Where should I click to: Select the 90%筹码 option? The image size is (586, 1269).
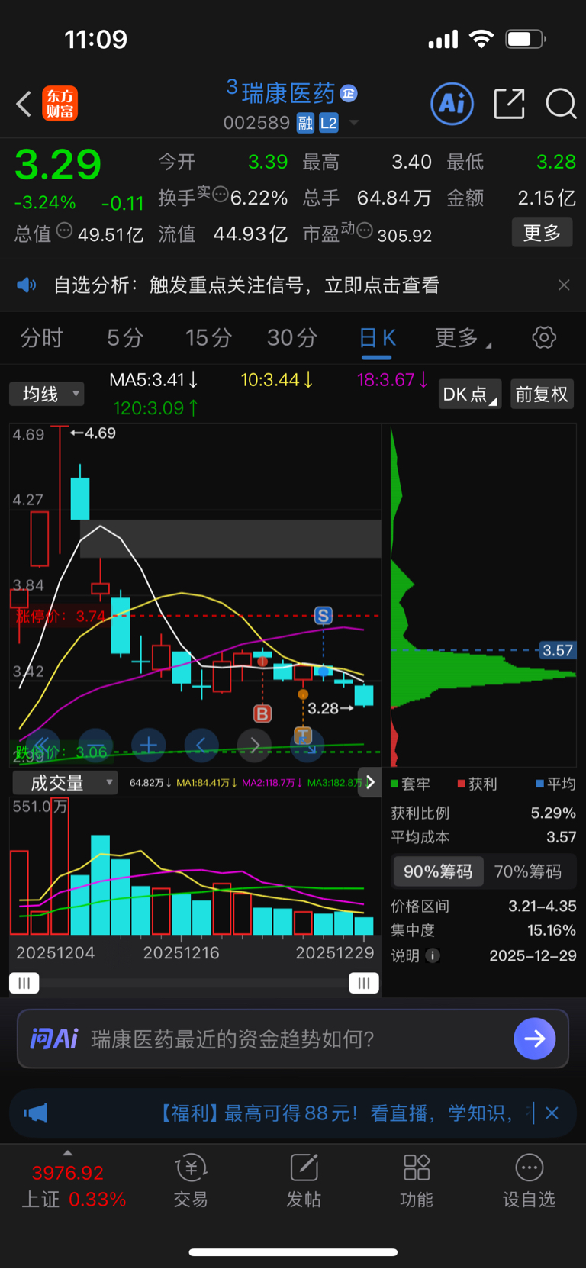point(438,871)
